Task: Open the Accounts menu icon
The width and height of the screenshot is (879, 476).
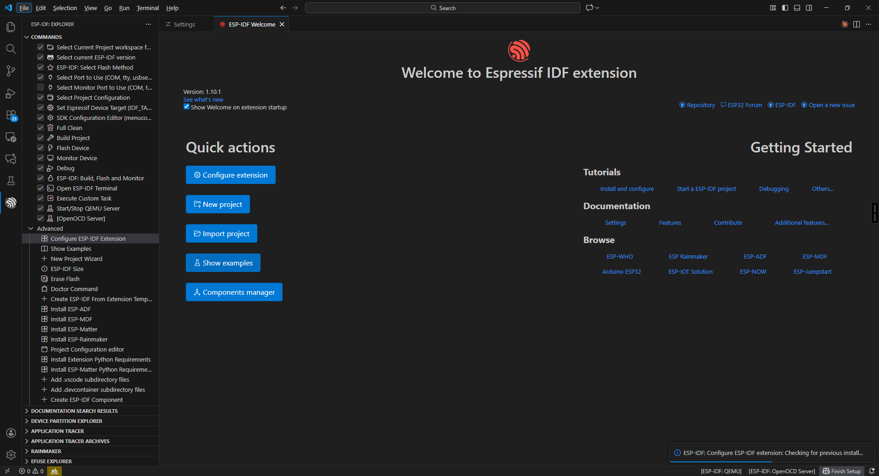Action: [x=11, y=433]
